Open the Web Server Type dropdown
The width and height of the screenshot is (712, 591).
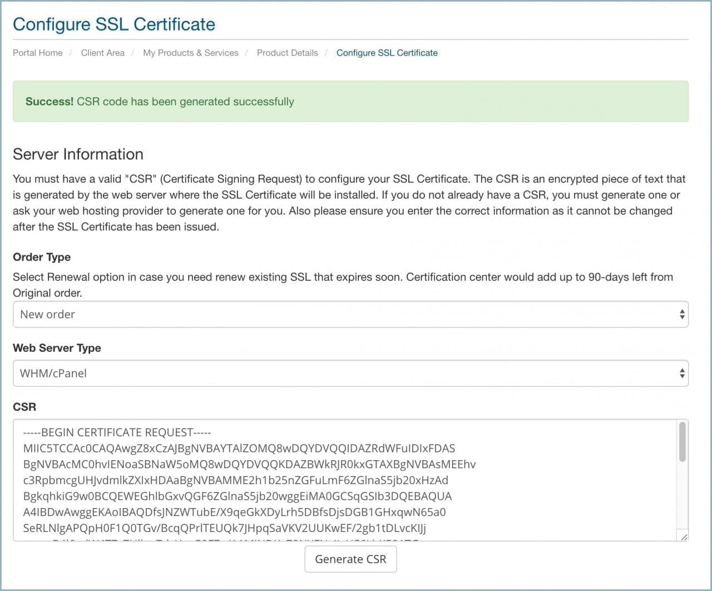pos(350,373)
